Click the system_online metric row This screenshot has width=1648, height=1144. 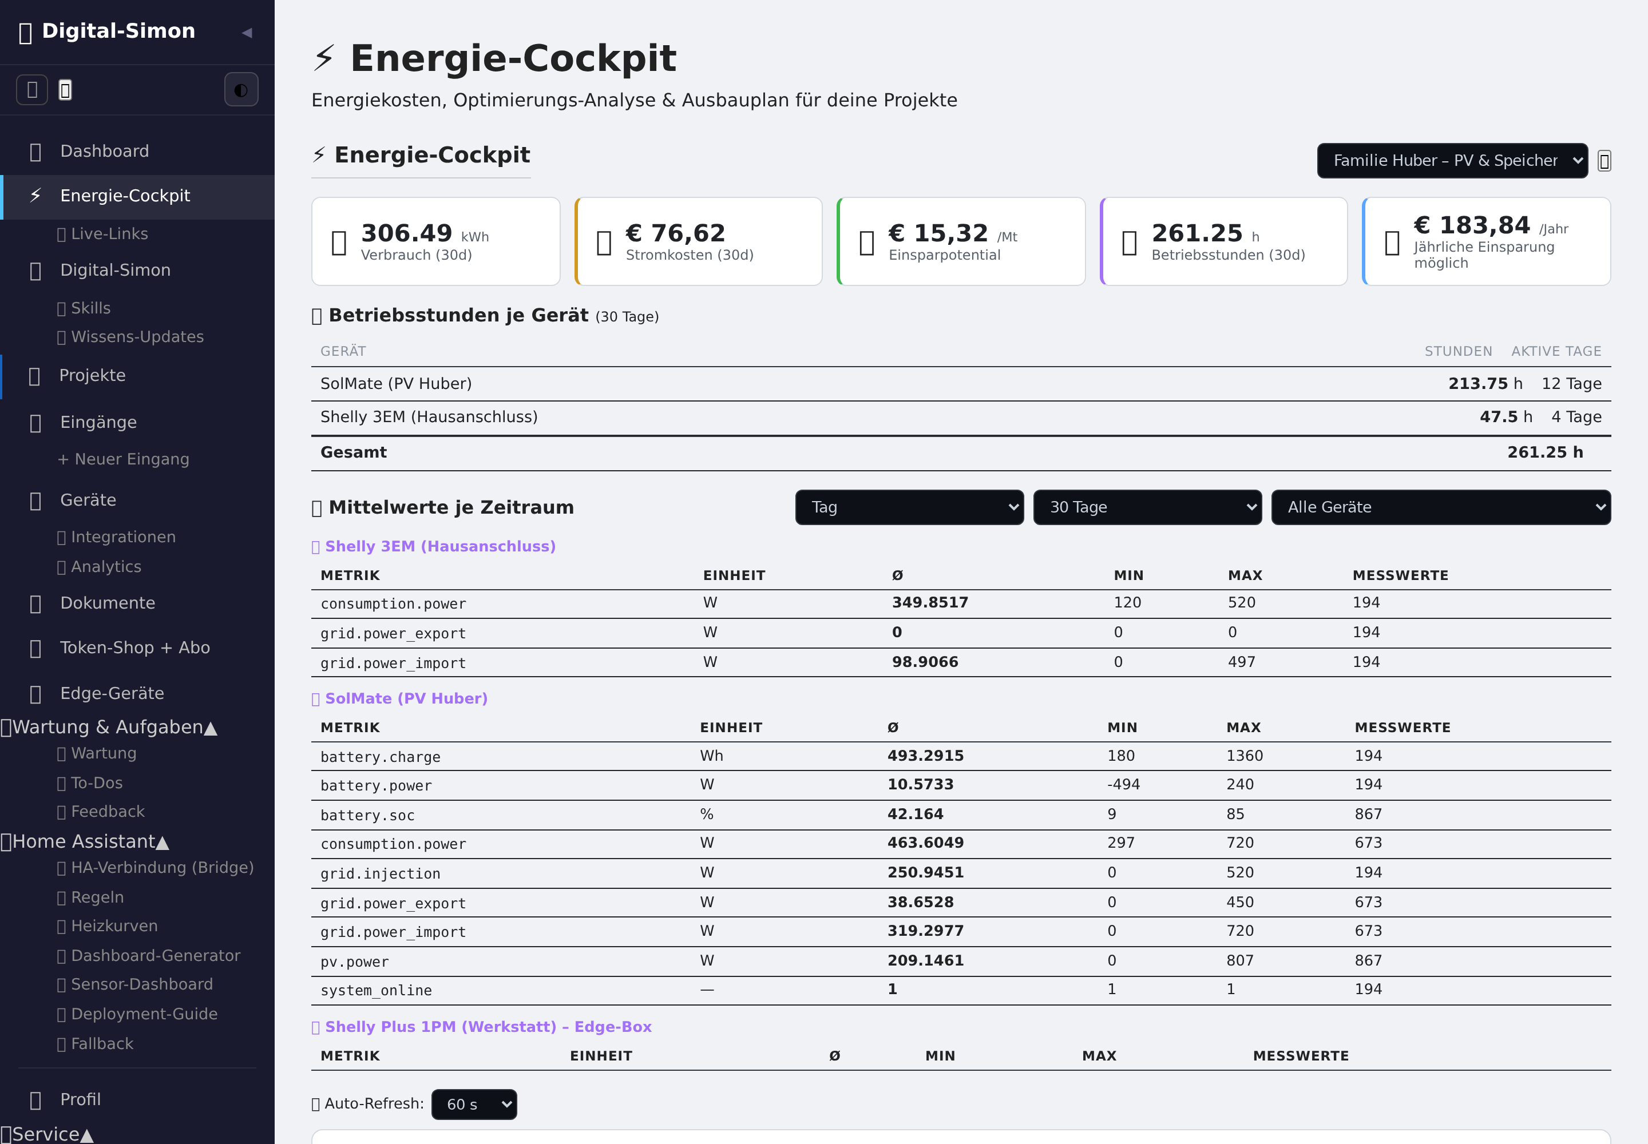coord(961,990)
